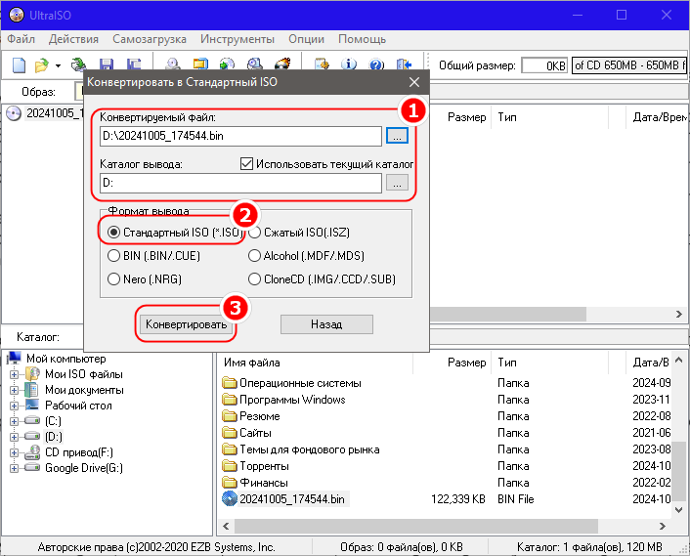690x556 pixels.
Task: Expand CD привод(F:) tree node
Action: (x=14, y=452)
